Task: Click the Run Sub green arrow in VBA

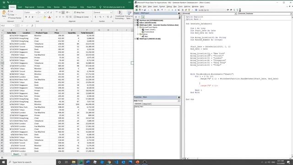Action: click(169, 10)
